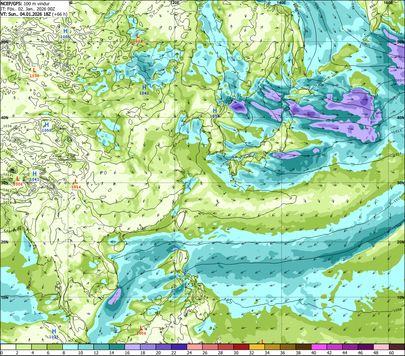Select the light cyan 8–10 legend swatch
Image resolution: width=405 pixels, height=356 pixels.
pos(70,347)
